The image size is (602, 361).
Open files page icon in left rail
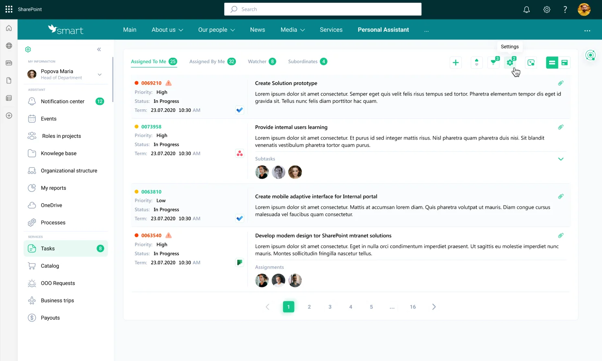tap(9, 80)
